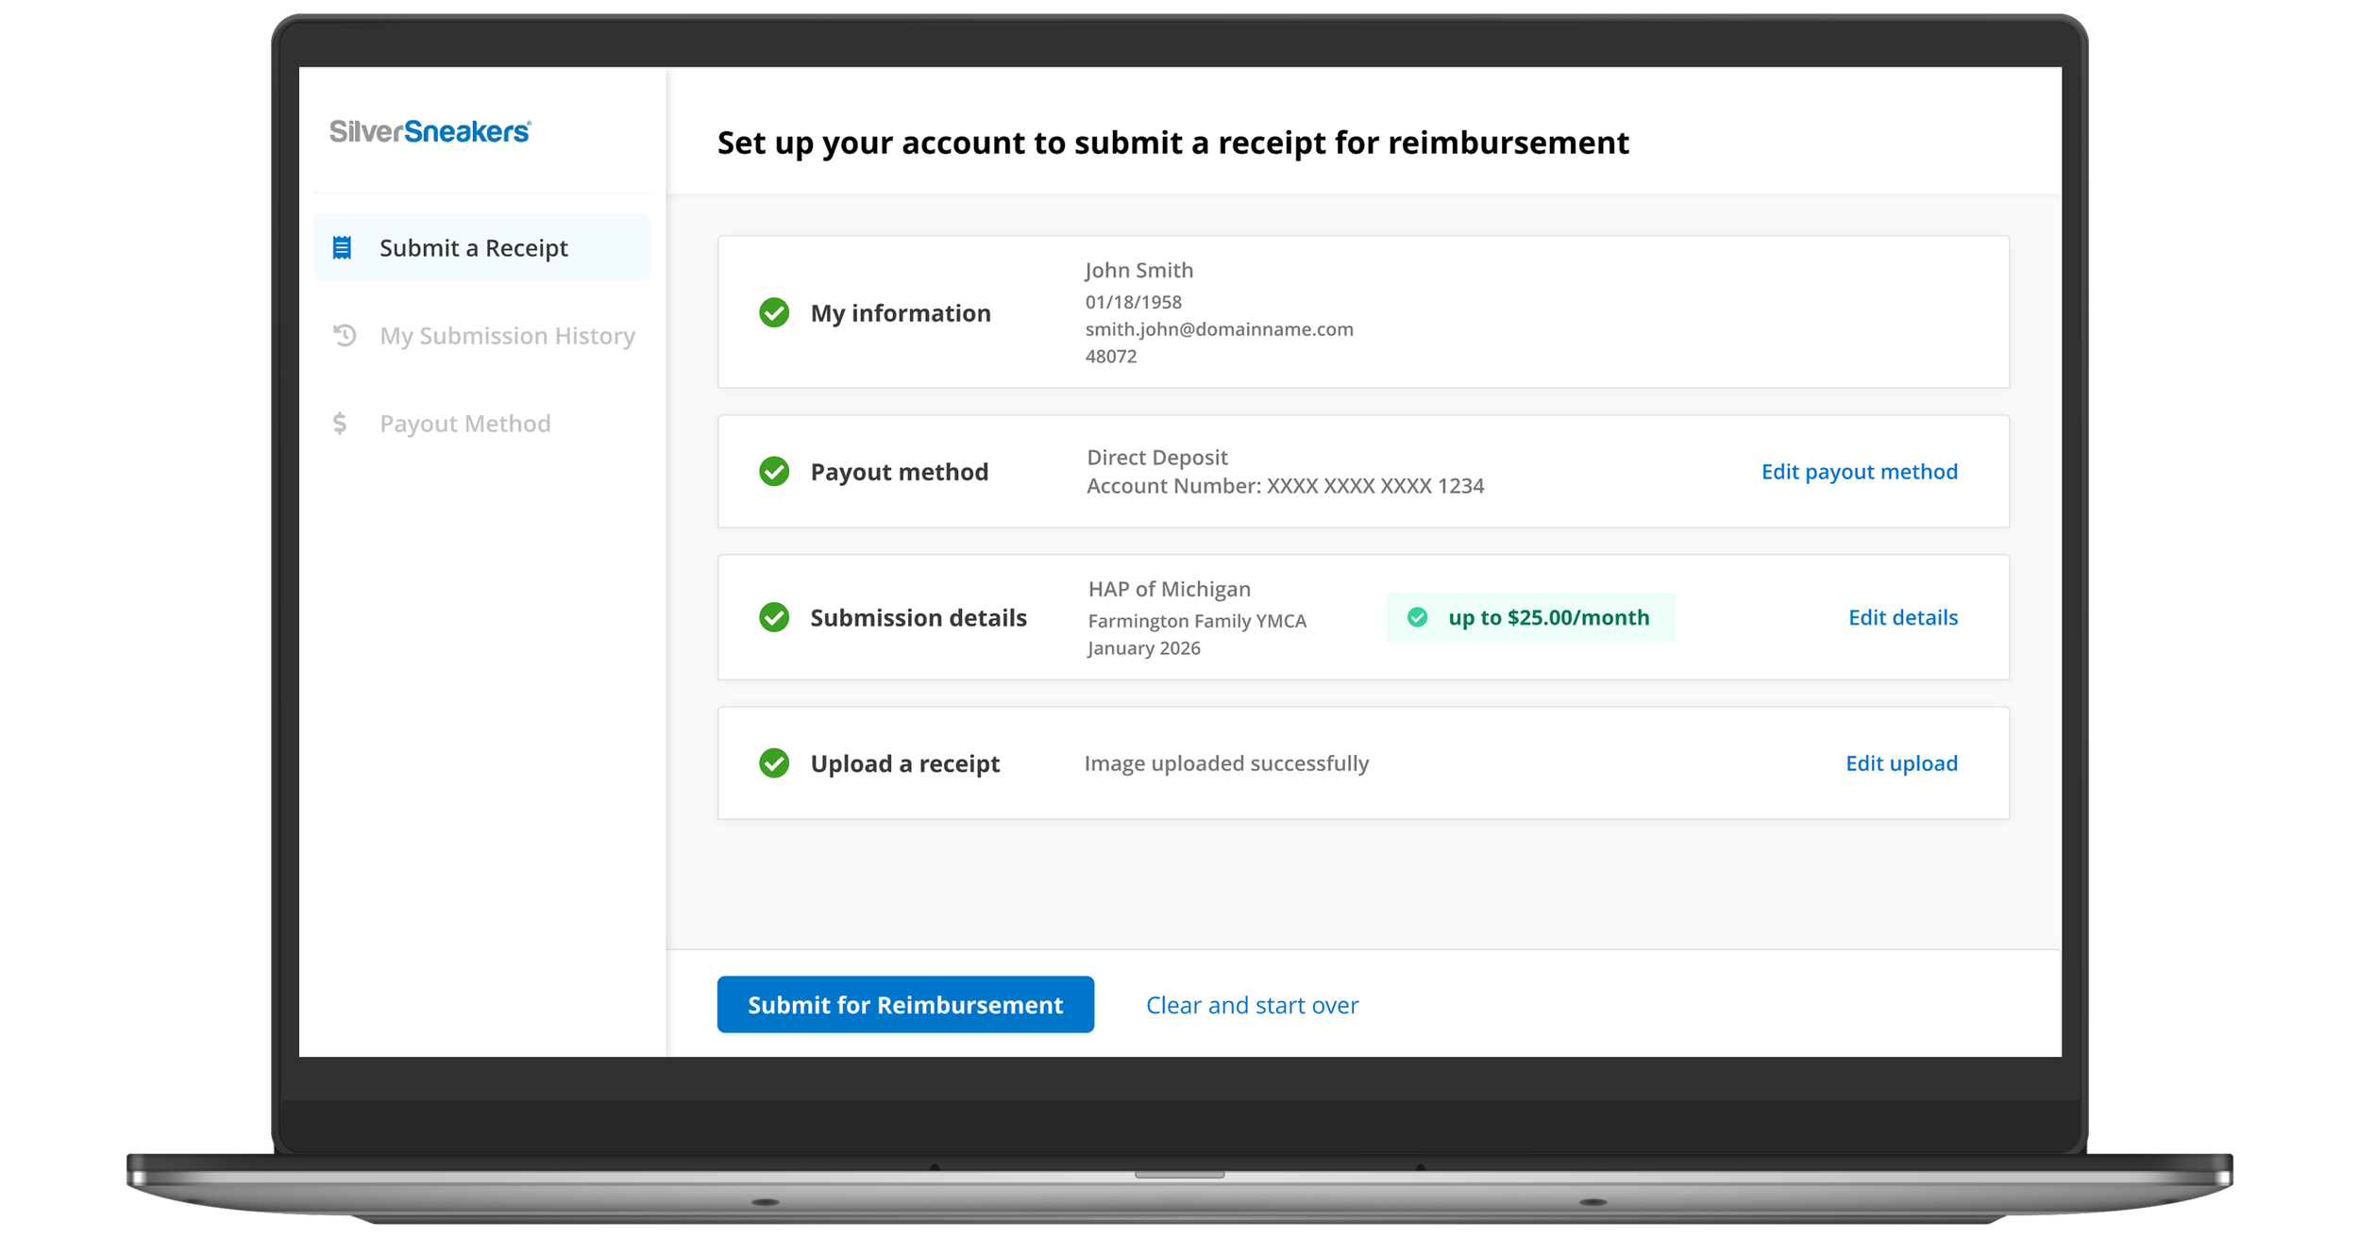The height and width of the screenshot is (1238, 2360).
Task: Click Edit upload link
Action: click(1901, 763)
